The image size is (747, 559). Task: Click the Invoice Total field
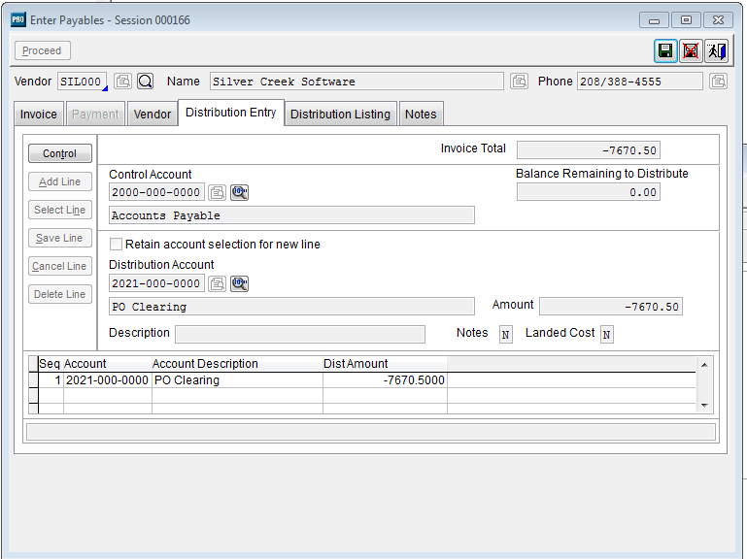589,150
